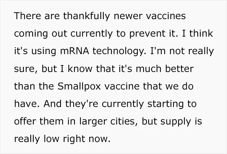227x154 pixels.
Task: Click the word "larger" in seventh line
Action: [x=93, y=122]
